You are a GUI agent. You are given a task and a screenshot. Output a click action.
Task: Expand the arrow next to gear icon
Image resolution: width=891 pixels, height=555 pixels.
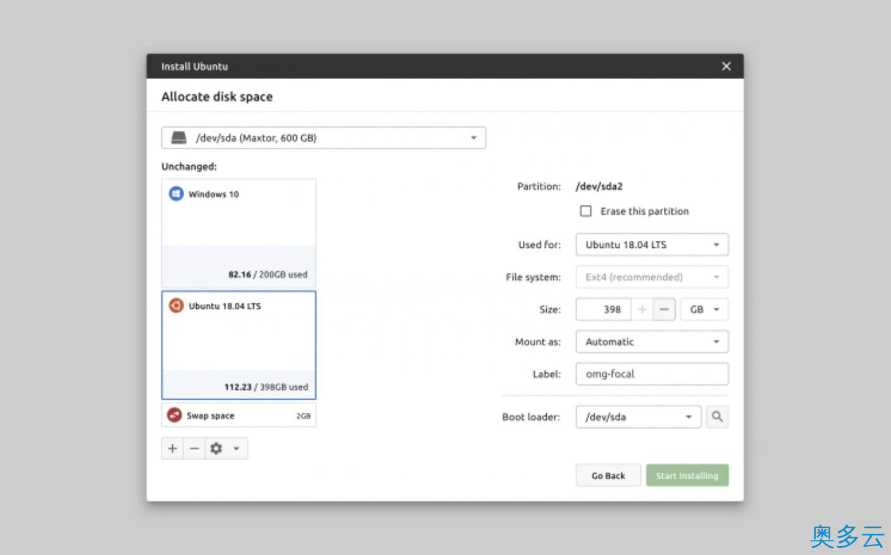coord(236,448)
